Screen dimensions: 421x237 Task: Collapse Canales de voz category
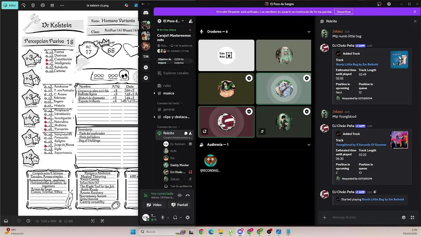[168, 127]
